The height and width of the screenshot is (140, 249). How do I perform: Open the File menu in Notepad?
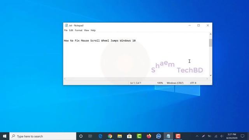coord(66,30)
